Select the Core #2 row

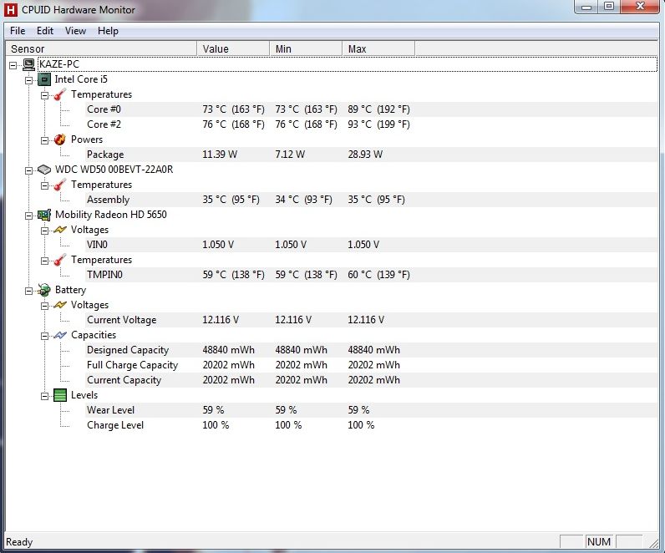[372, 124]
